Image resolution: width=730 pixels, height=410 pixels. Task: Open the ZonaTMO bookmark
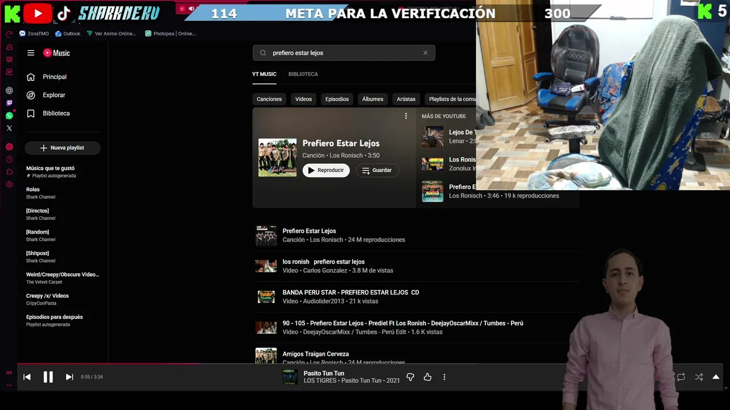[34, 34]
